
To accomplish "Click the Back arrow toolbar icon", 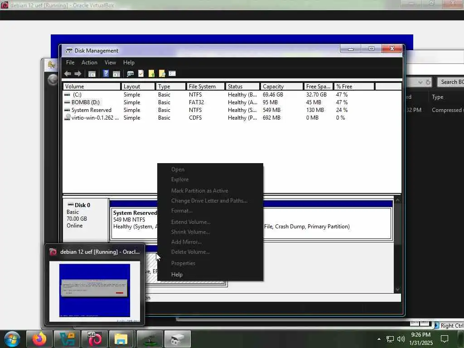I will (68, 74).
